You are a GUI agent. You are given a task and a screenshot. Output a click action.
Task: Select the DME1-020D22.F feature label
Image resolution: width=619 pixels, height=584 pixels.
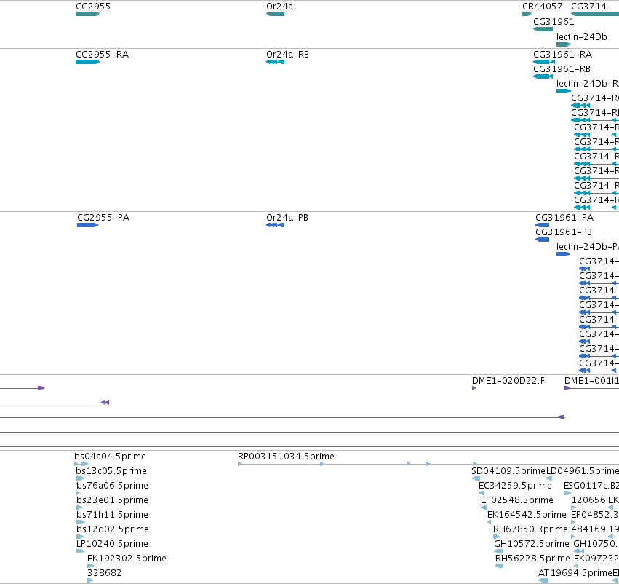click(x=508, y=381)
